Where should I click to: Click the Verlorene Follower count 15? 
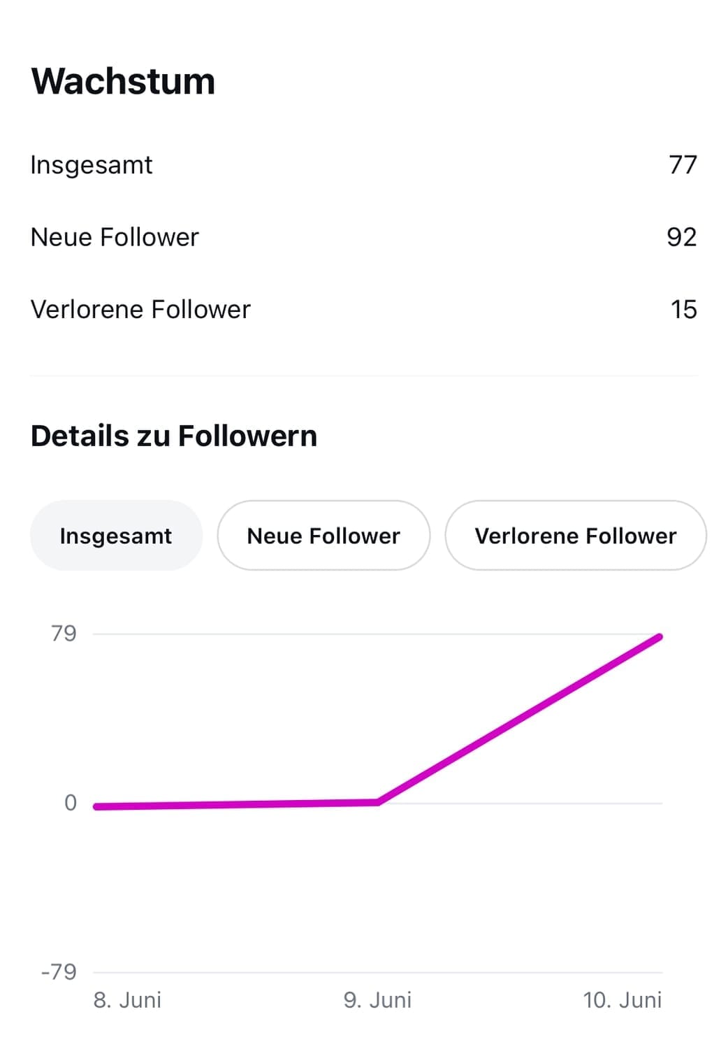pyautogui.click(x=683, y=309)
